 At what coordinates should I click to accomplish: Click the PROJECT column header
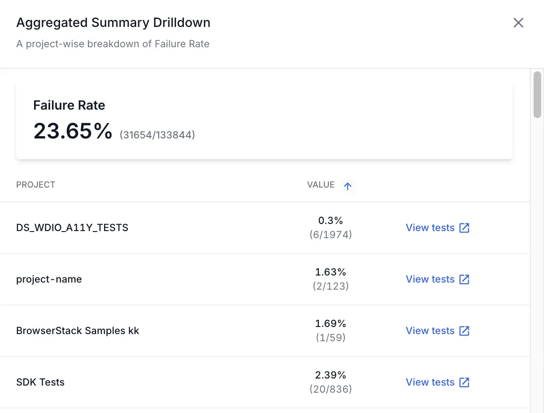click(36, 185)
